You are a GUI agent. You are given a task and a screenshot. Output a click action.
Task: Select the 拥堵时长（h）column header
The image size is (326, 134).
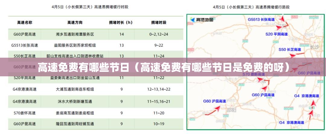121,23
